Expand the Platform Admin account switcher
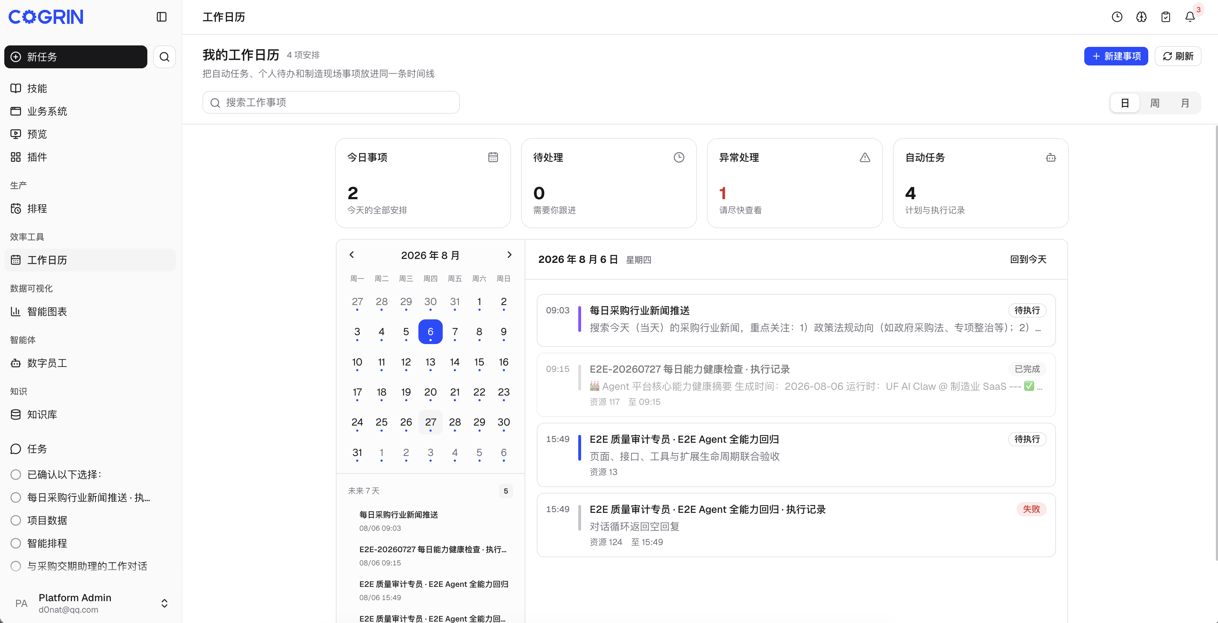1218x623 pixels. click(x=164, y=603)
